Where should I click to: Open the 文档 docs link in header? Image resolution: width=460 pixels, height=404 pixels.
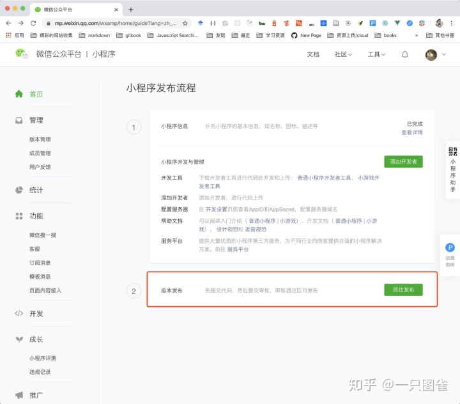312,54
